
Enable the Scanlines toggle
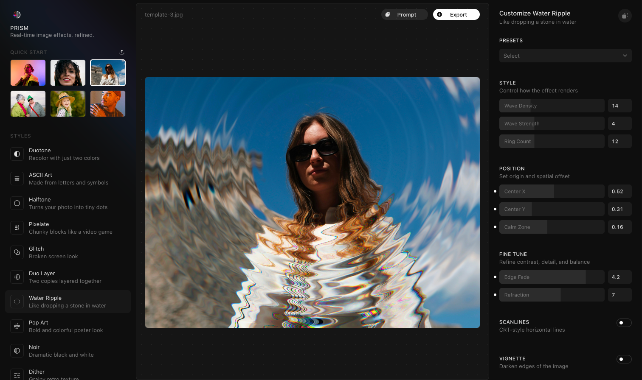pos(624,323)
